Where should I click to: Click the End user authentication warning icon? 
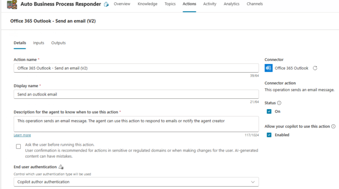coord(61,167)
